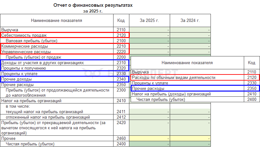Click 'Проценты к уплате' in main table

[x=19, y=73]
